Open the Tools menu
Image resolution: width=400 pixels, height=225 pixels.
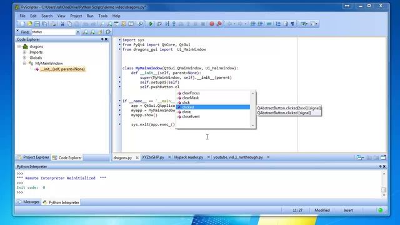click(102, 16)
